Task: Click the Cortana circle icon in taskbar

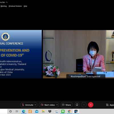Action: 11,111
